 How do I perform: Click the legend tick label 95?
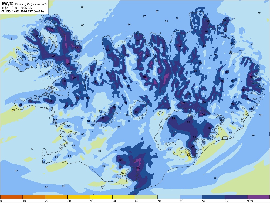coord(226,201)
